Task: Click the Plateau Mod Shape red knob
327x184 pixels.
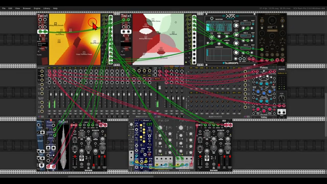Action: tap(264, 111)
